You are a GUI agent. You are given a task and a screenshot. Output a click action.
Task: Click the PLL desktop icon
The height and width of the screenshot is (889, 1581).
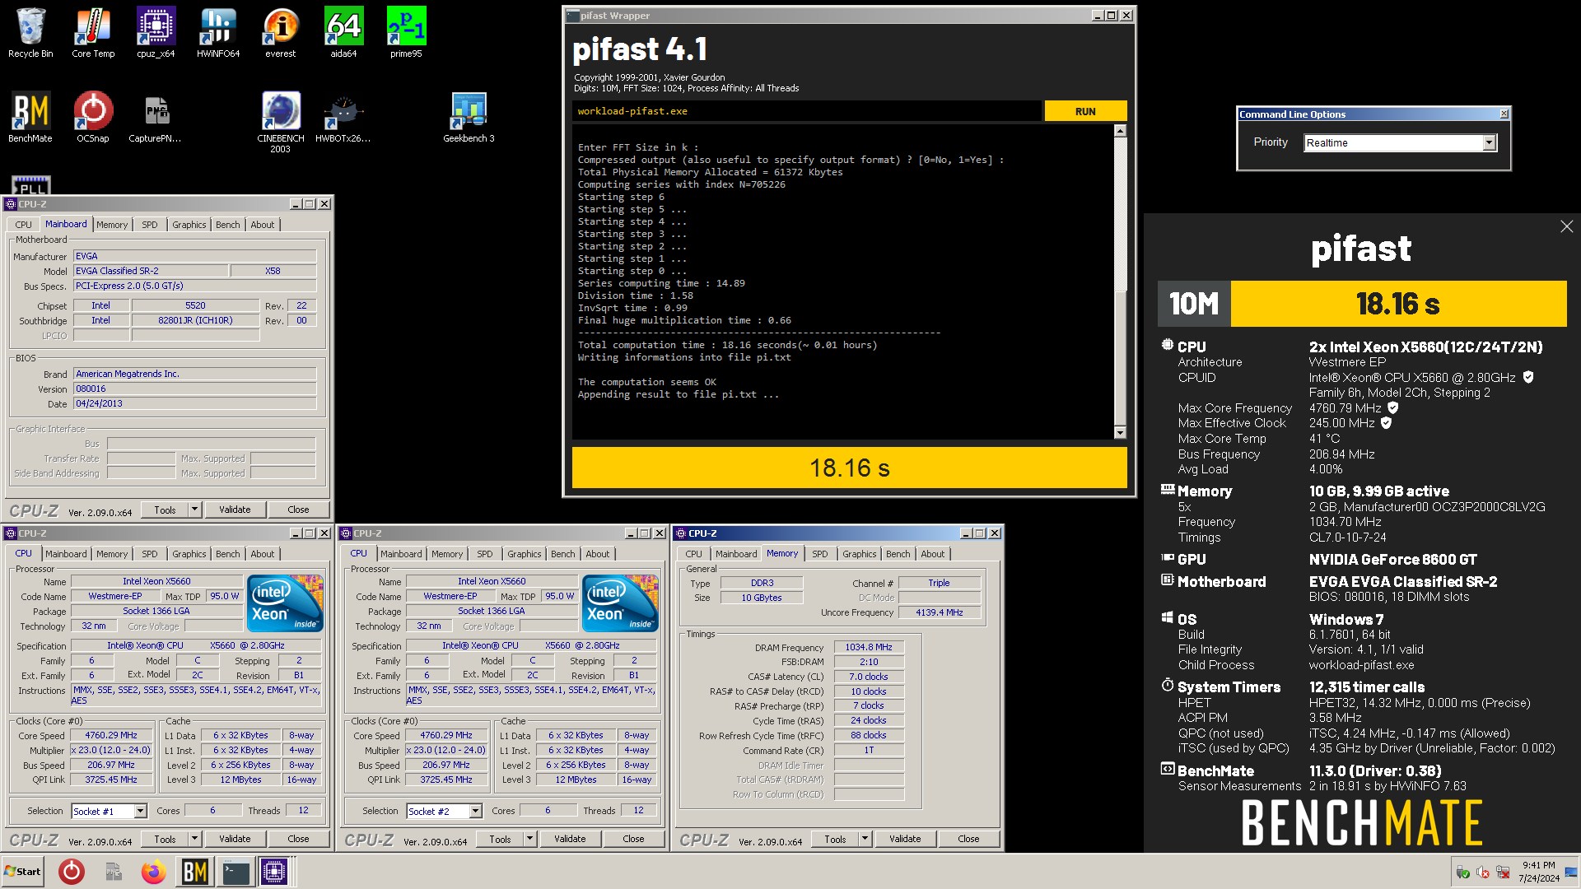pyautogui.click(x=31, y=185)
